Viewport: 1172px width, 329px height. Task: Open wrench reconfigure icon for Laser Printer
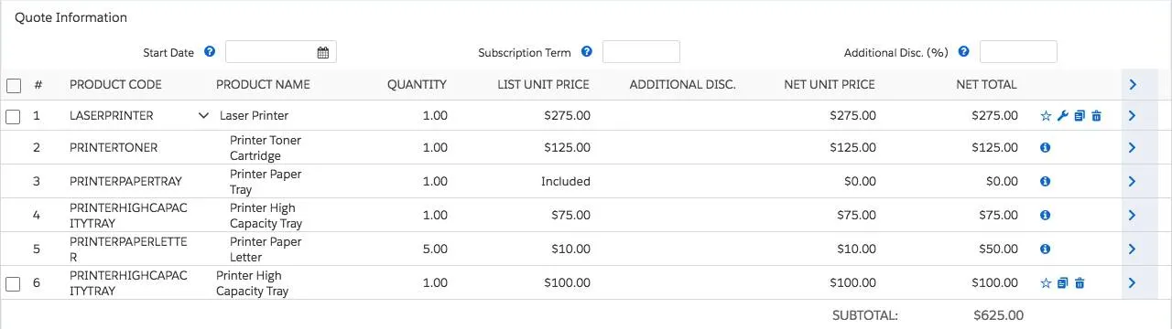[1062, 116]
